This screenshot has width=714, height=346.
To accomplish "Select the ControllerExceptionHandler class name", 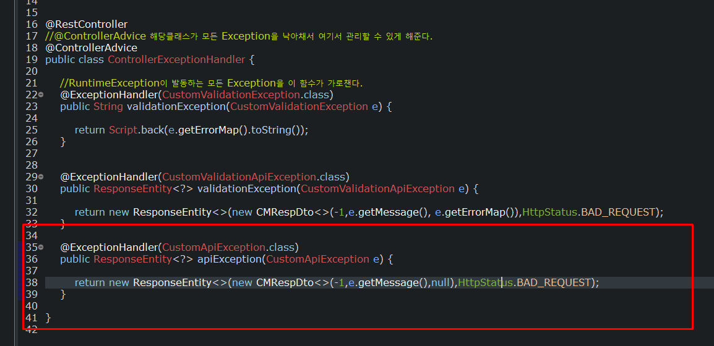I will click(176, 59).
